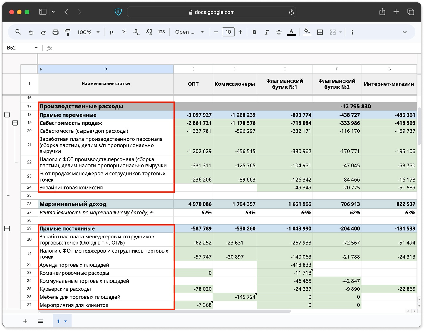This screenshot has height=331, width=424.
Task: Open the font family dropdown
Action: point(190,32)
